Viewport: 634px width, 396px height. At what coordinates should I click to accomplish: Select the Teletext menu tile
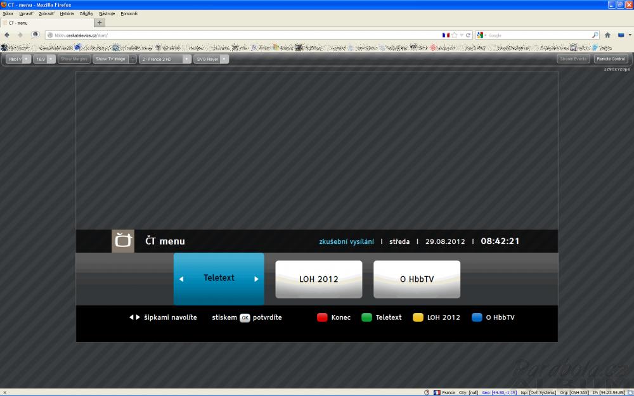tap(219, 279)
